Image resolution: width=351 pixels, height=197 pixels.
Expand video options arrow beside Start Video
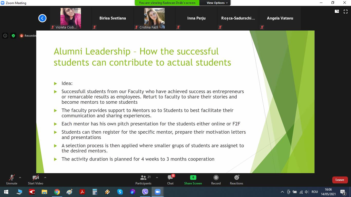click(x=45, y=178)
